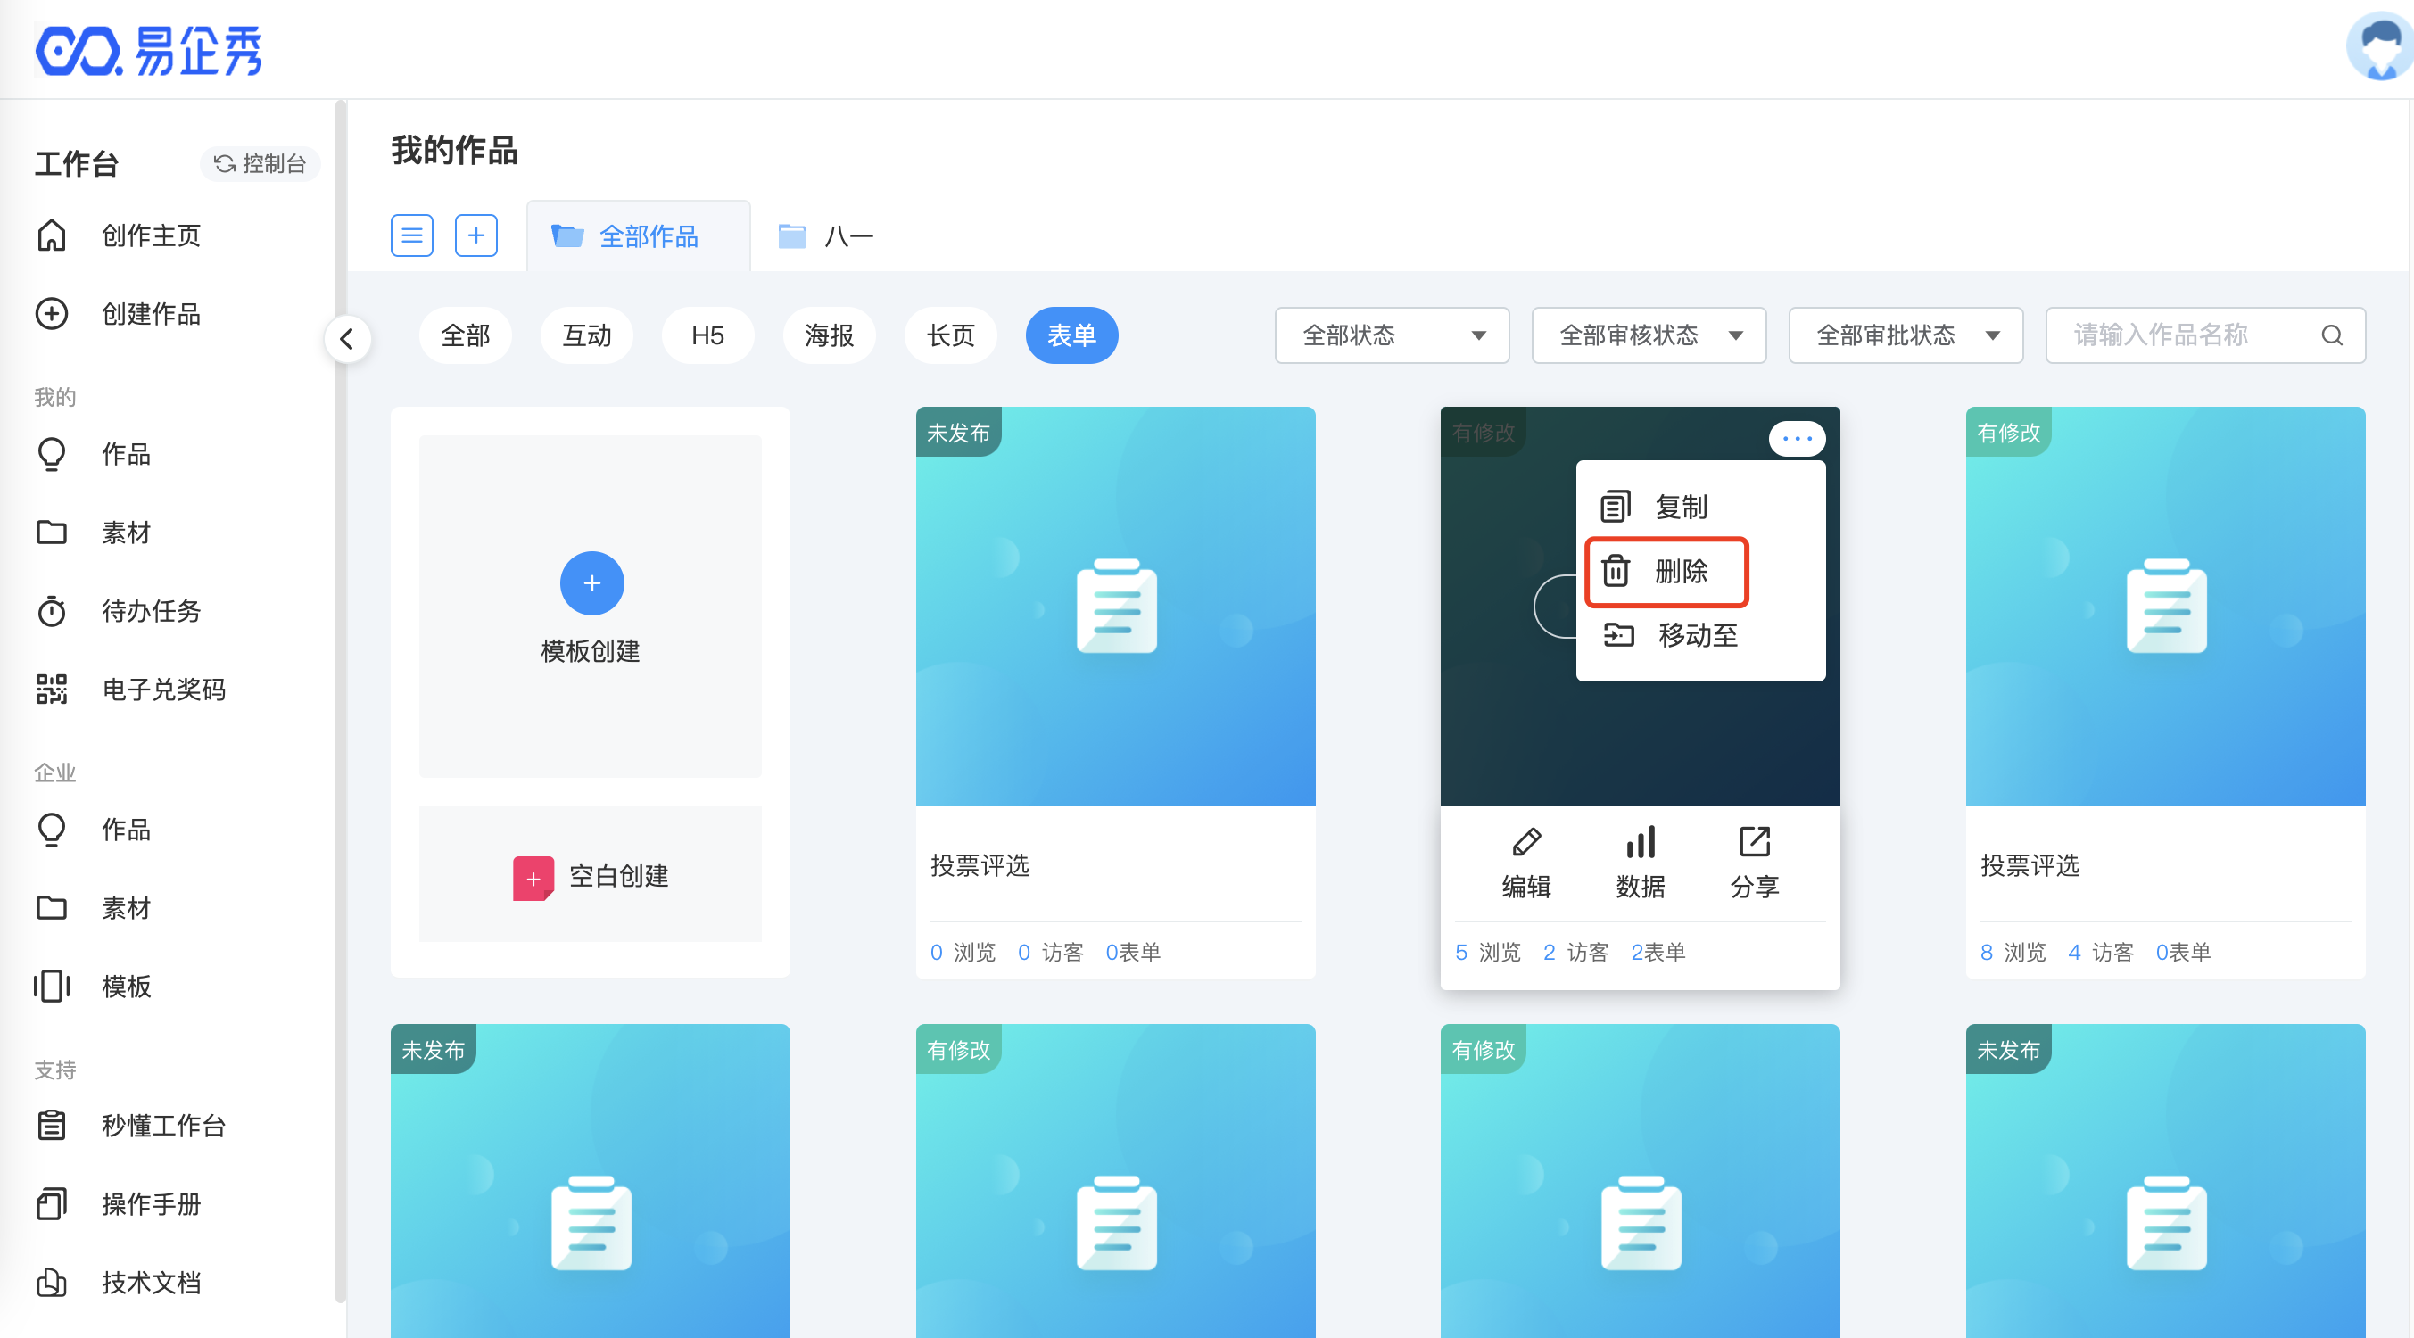Open 作品 under 企业 section
The width and height of the screenshot is (2414, 1338).
click(x=126, y=830)
